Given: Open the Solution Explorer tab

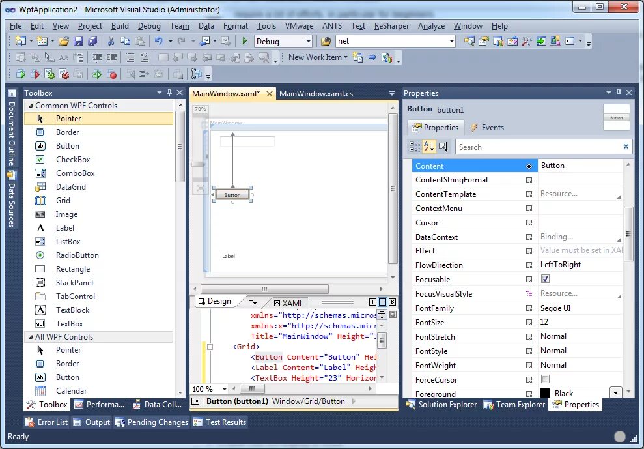Looking at the screenshot, I should coord(441,405).
